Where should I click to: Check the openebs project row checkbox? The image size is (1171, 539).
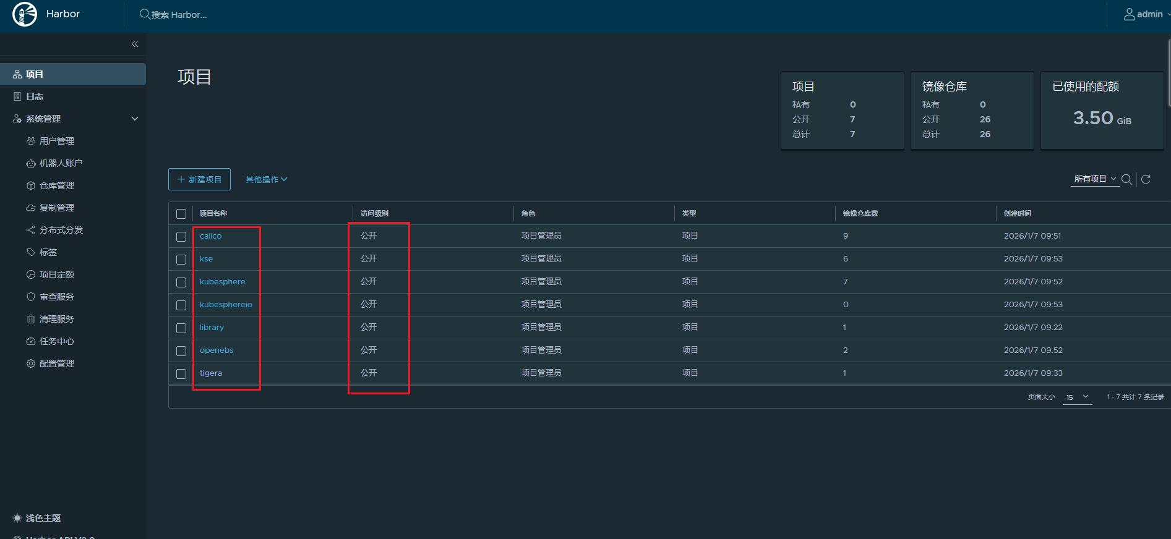(x=181, y=351)
